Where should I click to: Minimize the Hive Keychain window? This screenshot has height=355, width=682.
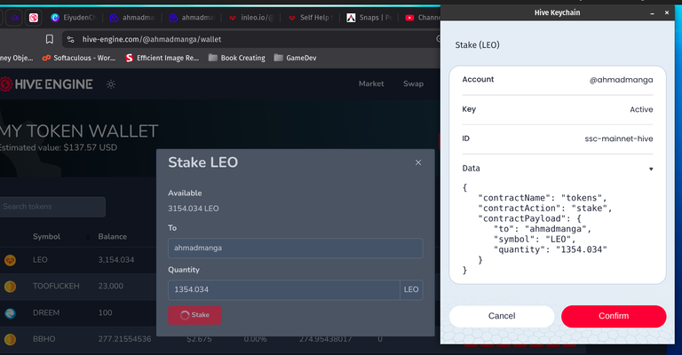tap(652, 13)
